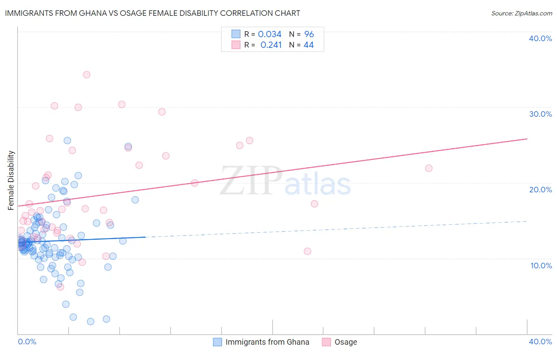Click the 30.0% y-axis tick label
The height and width of the screenshot is (353, 557).
(x=540, y=114)
